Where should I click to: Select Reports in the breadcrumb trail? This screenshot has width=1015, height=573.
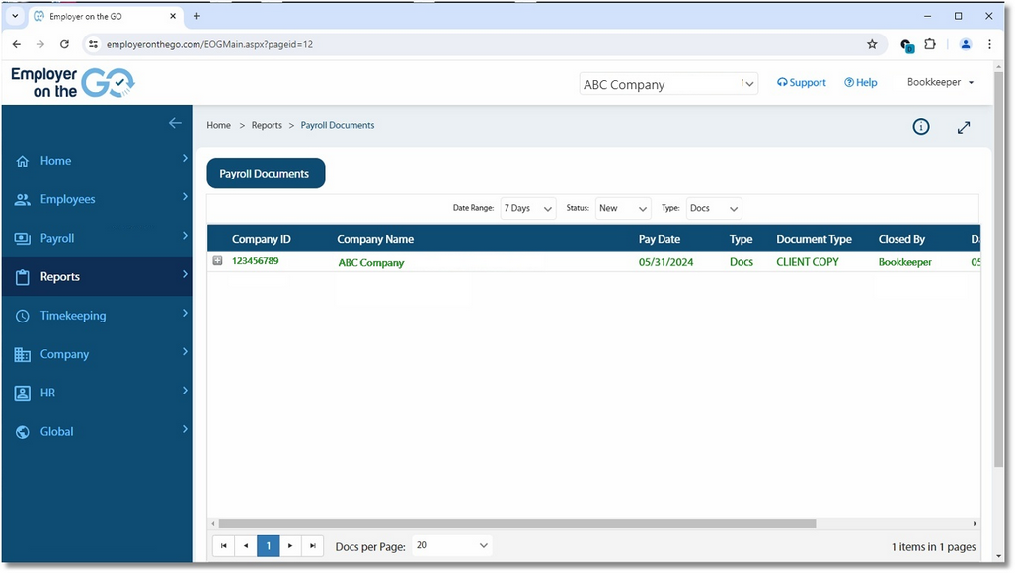[x=267, y=125]
